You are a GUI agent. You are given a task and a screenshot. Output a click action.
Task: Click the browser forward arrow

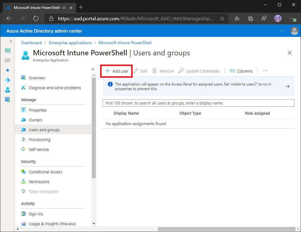coord(22,18)
